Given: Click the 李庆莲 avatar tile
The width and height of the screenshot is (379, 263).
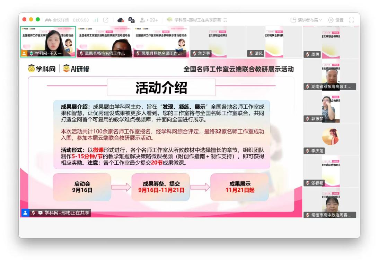Looking at the screenshot, I should coord(330,137).
